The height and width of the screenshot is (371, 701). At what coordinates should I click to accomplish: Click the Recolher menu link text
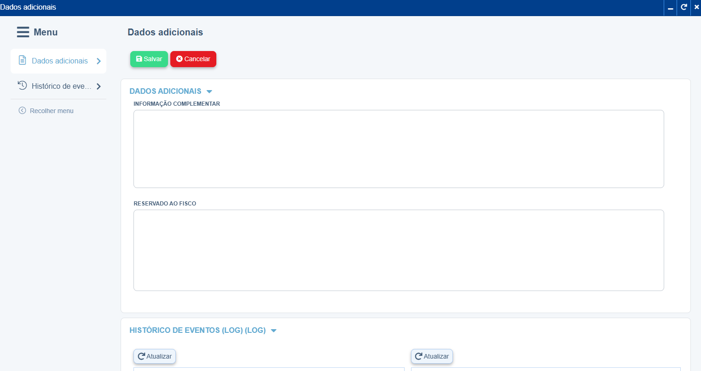(x=52, y=111)
